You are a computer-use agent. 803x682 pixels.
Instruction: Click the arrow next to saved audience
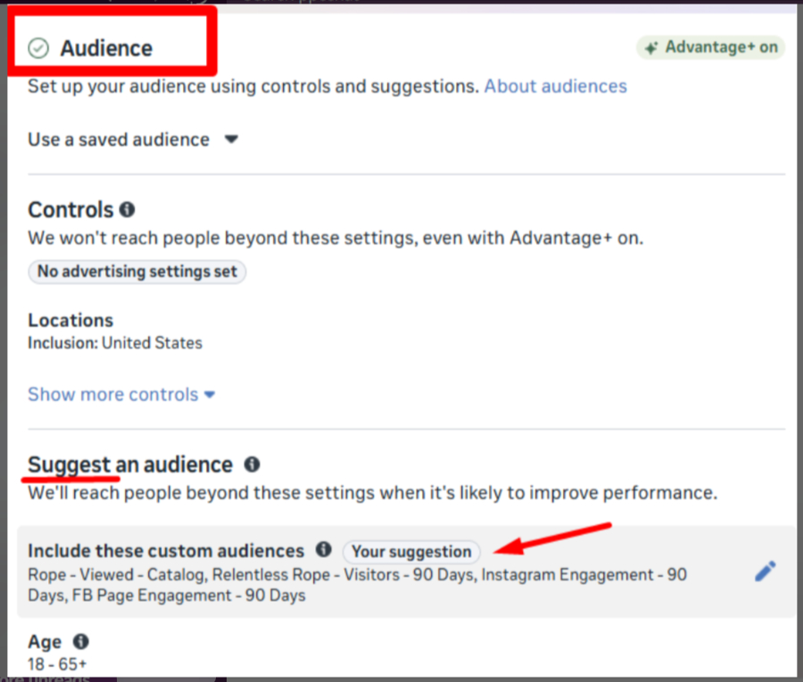click(x=231, y=140)
